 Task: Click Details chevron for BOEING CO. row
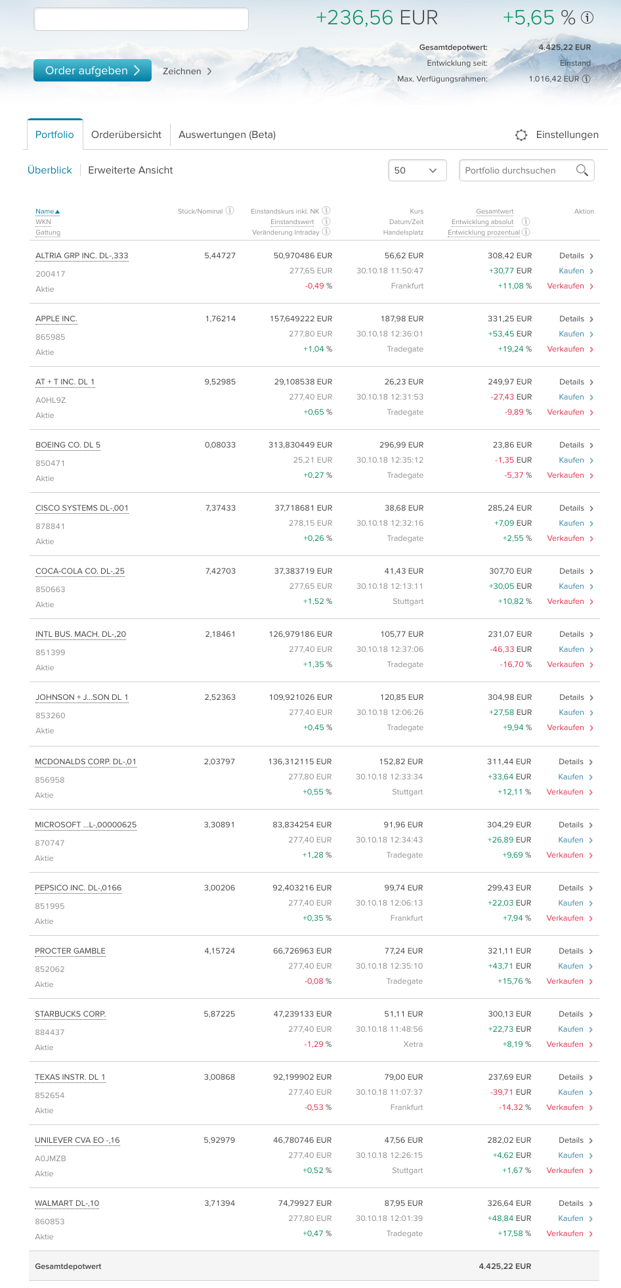click(591, 446)
